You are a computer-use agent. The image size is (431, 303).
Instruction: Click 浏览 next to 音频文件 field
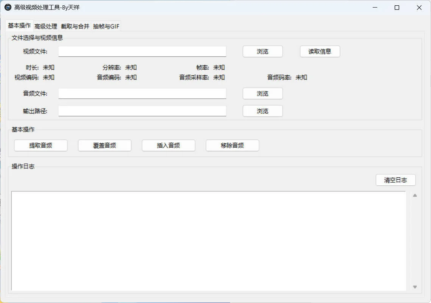pyautogui.click(x=262, y=93)
